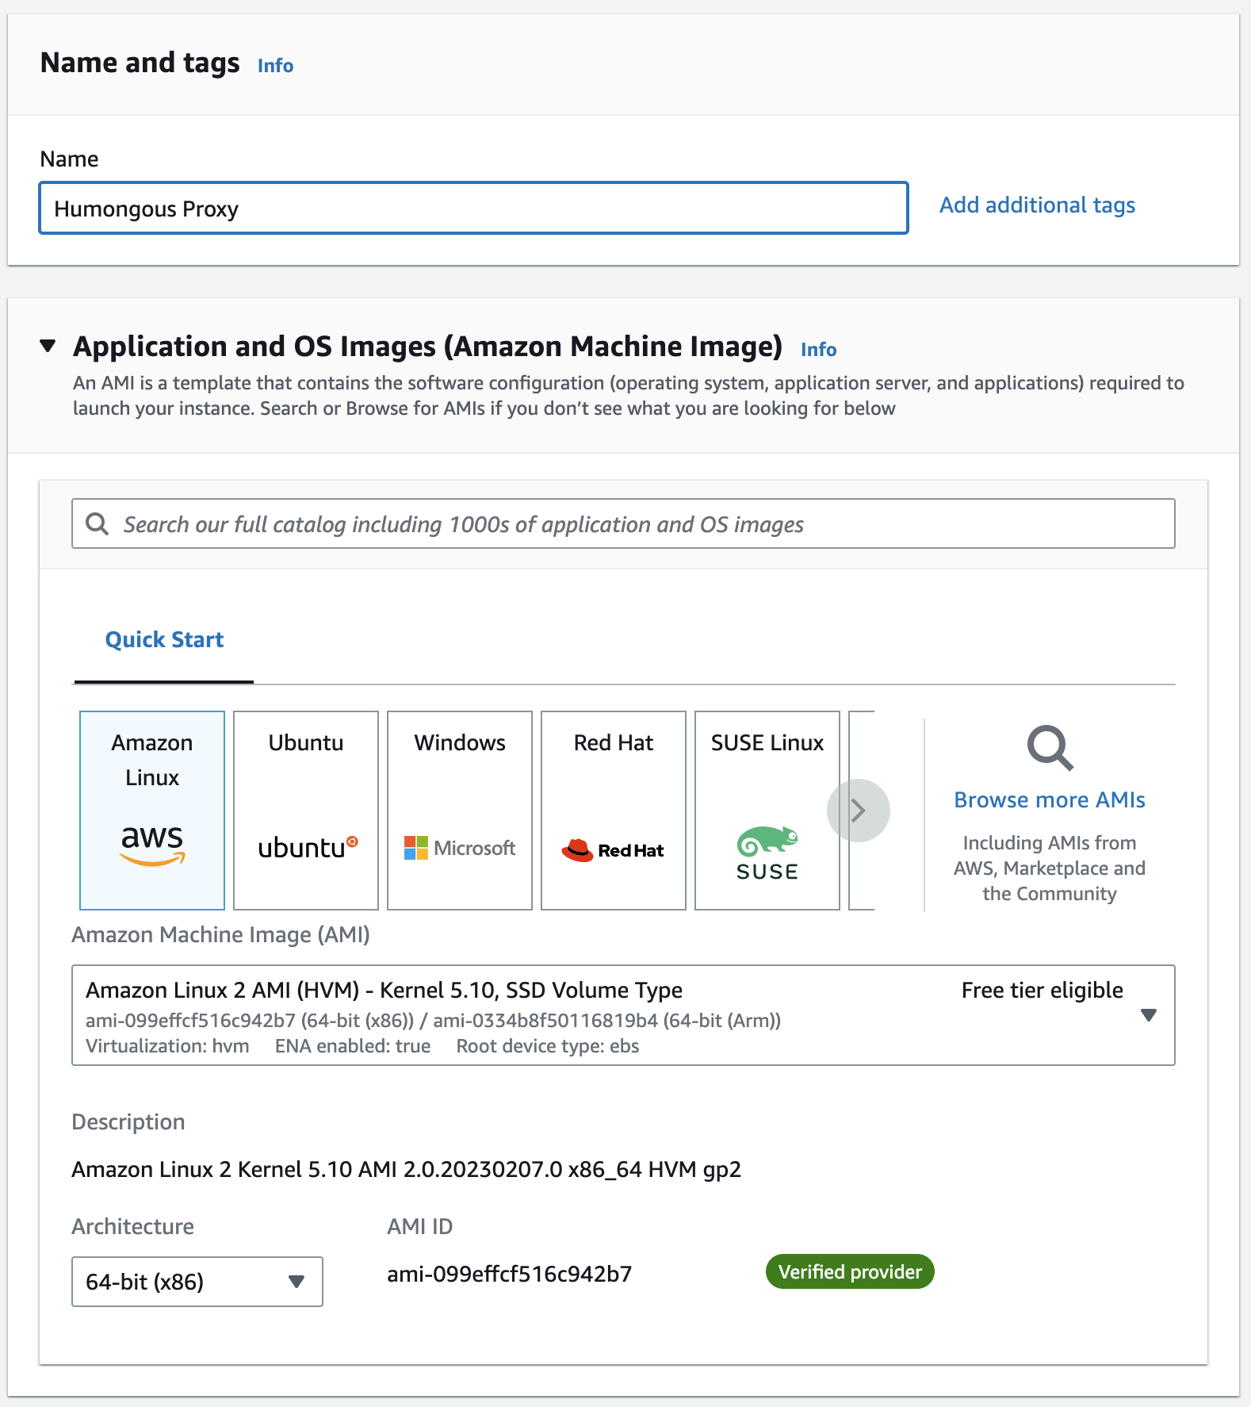
Task: Click the Verified provider badge
Action: click(850, 1272)
